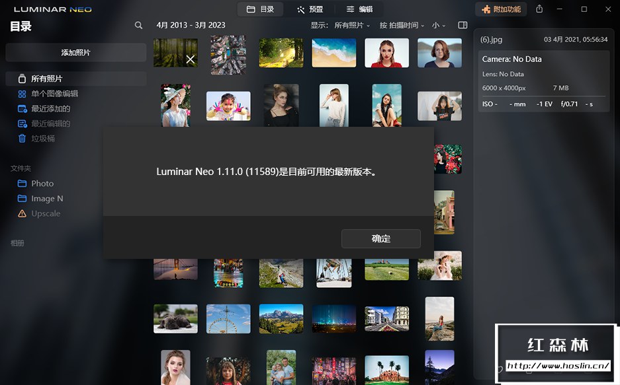This screenshot has height=385, width=620.
Task: Select the ferris wheel thumbnail
Action: pyautogui.click(x=228, y=319)
